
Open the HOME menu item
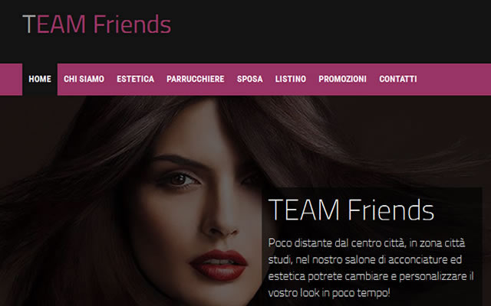[40, 80]
